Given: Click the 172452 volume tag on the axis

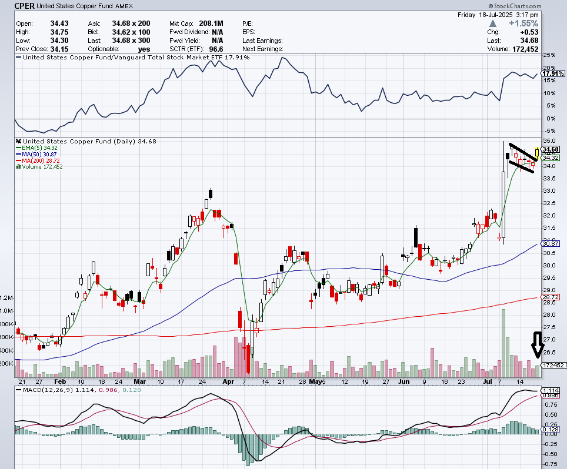Looking at the screenshot, I should (554, 366).
